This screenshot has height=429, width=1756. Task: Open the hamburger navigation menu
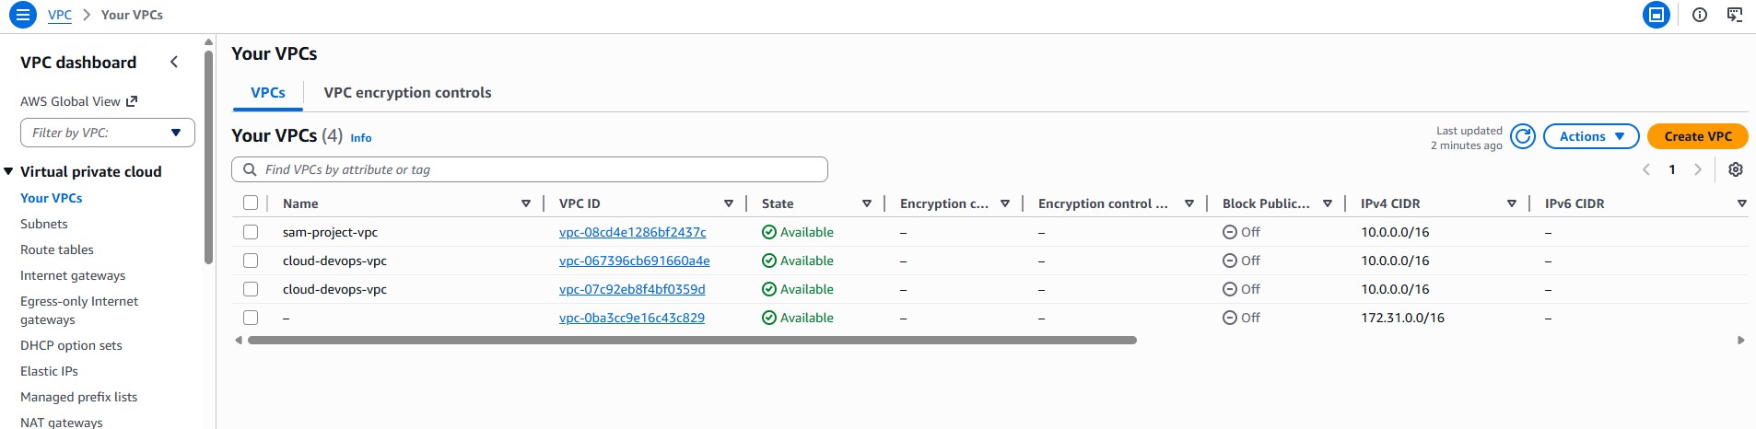(22, 15)
